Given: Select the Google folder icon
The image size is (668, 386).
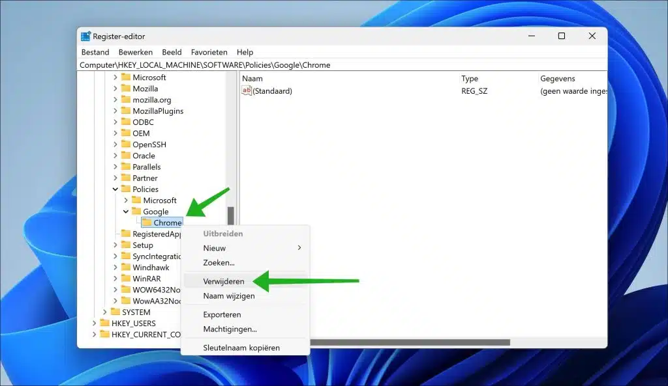Looking at the screenshot, I should (136, 211).
